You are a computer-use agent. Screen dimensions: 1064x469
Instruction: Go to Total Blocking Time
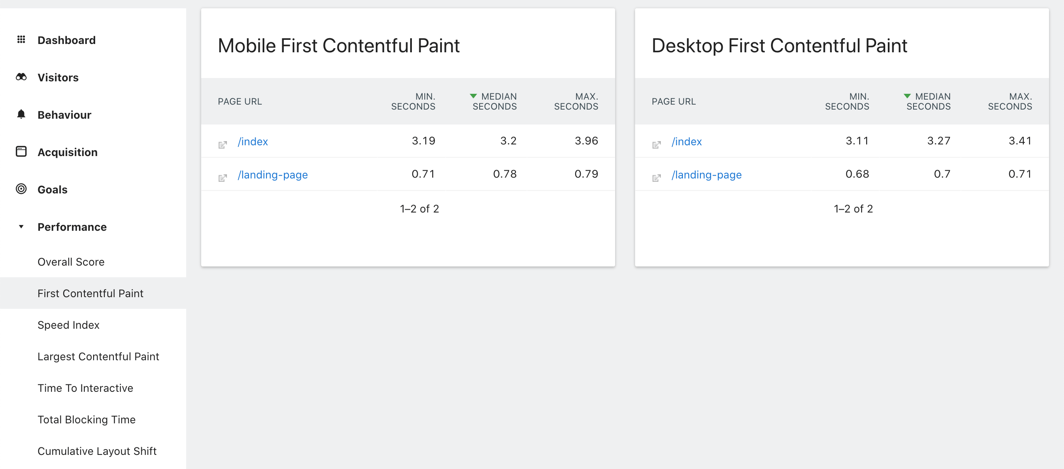coord(86,420)
